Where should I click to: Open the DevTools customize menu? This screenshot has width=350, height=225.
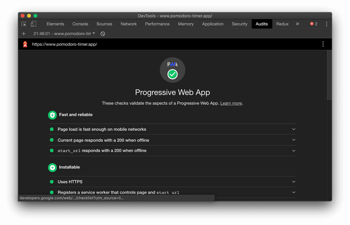click(326, 24)
